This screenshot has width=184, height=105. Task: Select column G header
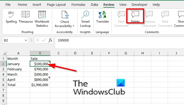coord(126,53)
